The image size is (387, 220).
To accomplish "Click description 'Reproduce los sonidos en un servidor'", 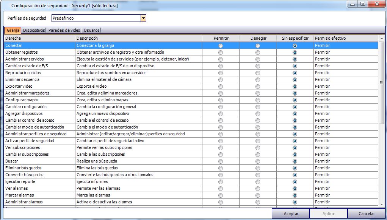I will coord(111,73).
